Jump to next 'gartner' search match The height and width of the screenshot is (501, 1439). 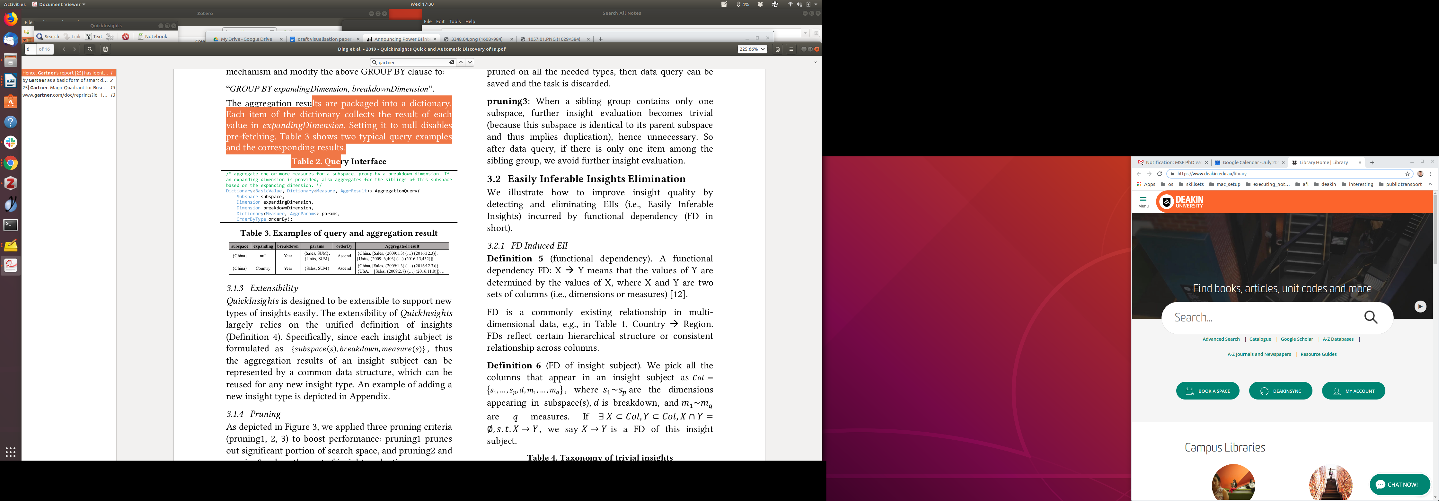point(470,63)
